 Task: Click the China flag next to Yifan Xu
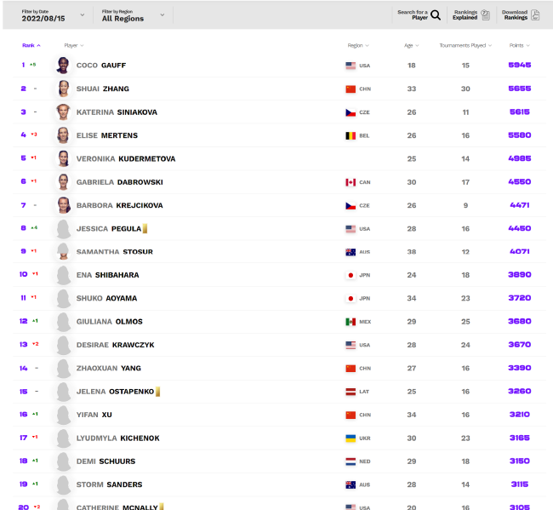pyautogui.click(x=351, y=415)
